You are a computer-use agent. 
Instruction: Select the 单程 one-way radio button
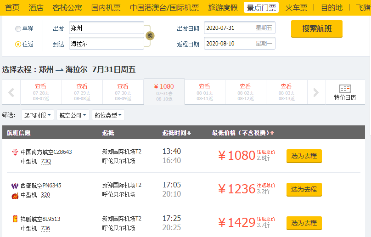tap(18, 28)
